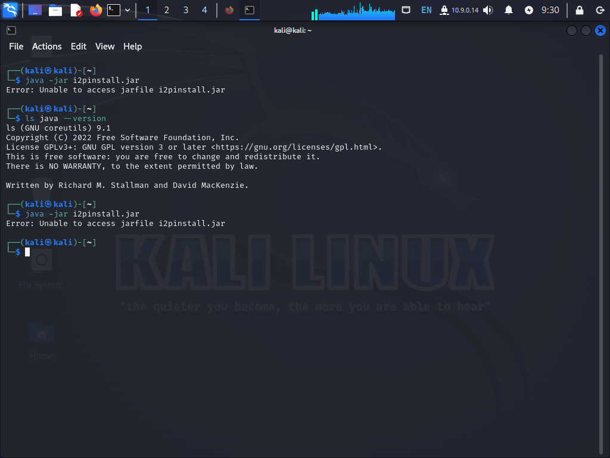Screen dimensions: 610x458
Task: Launch Firefox from the panel launcher
Action: 96,10
